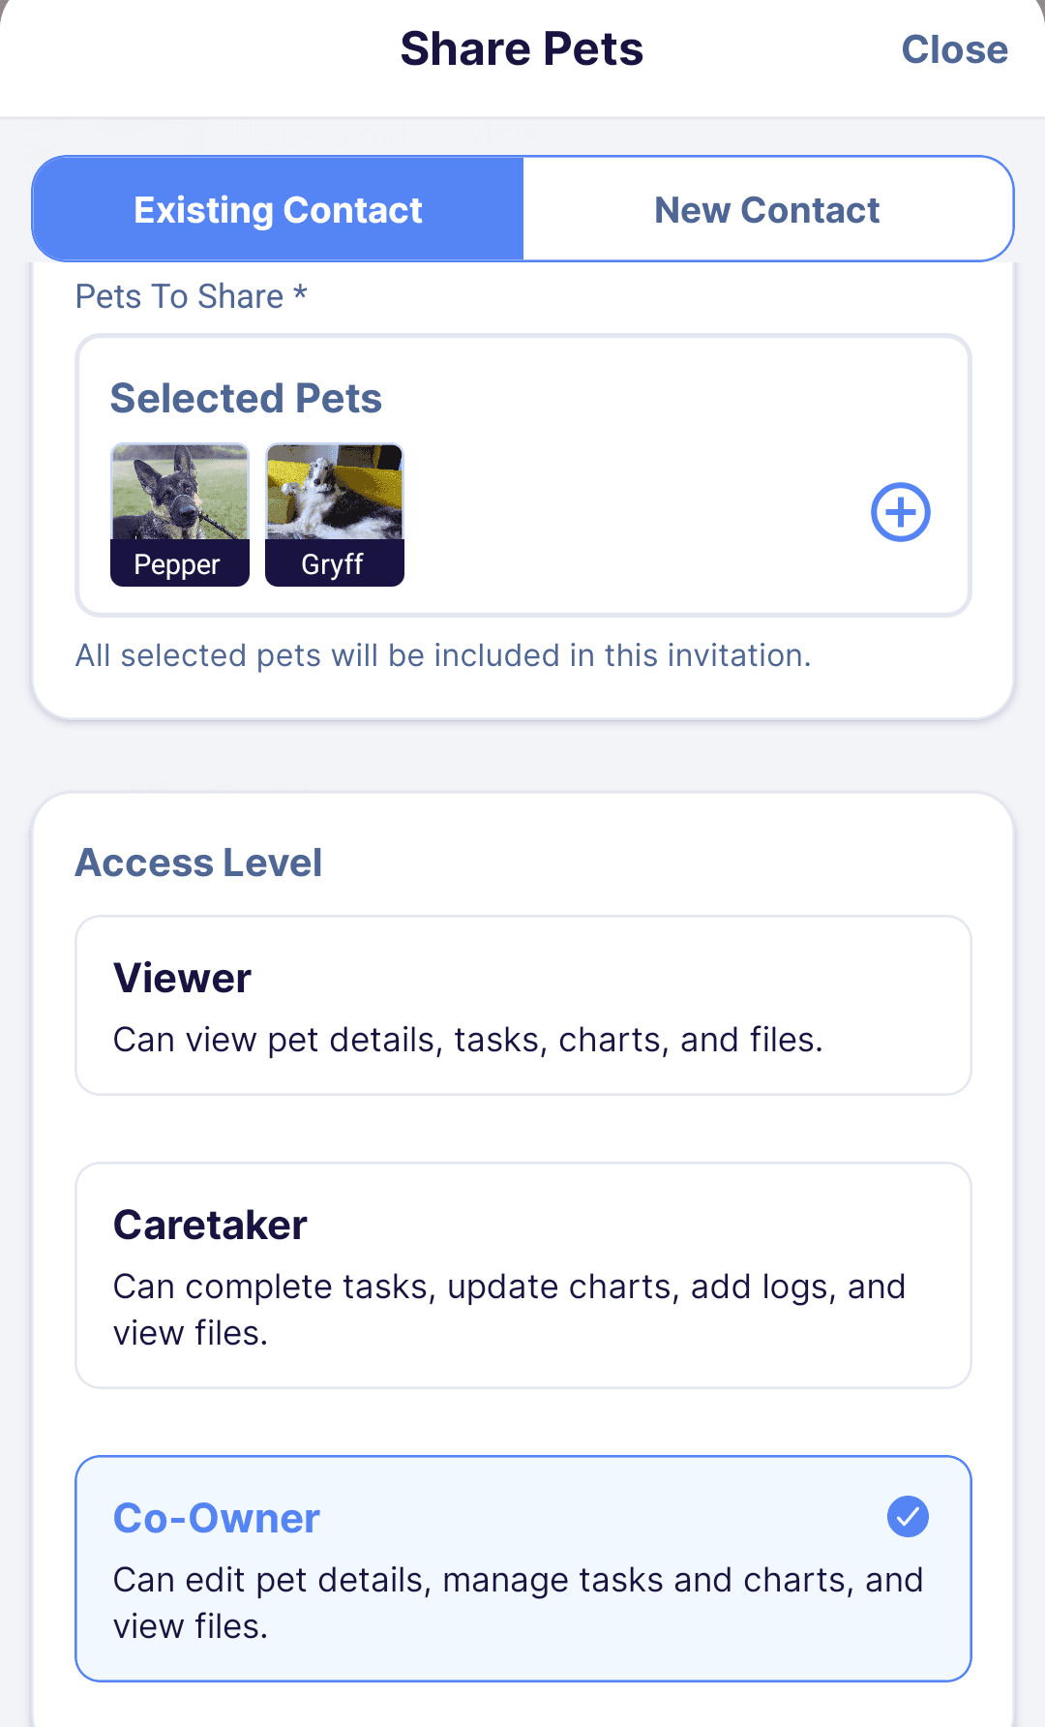Switch to the New Contact tab
Screen dimensions: 1045x1727
767,208
